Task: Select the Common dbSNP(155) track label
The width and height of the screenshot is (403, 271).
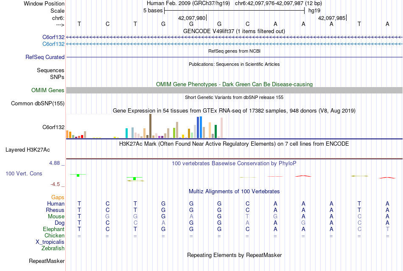Action: 37,104
